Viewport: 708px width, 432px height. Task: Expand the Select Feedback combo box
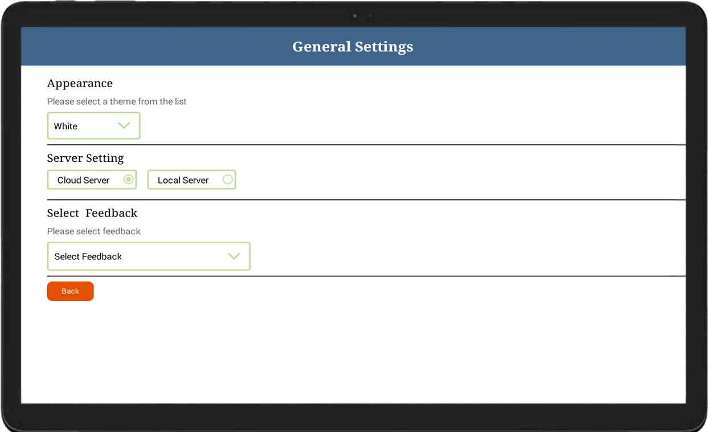click(x=148, y=256)
